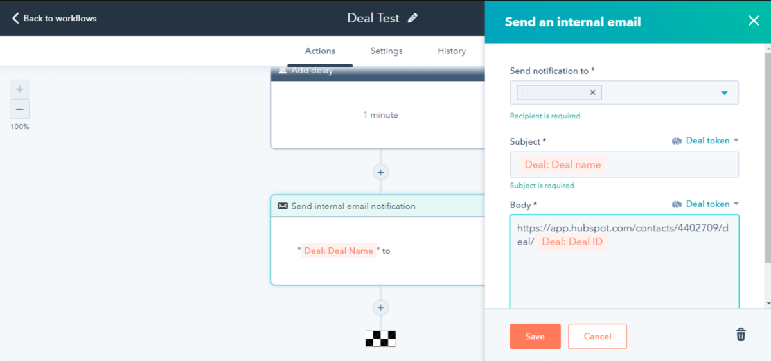Expand the Send notification to dropdown
The width and height of the screenshot is (771, 361).
pos(724,93)
